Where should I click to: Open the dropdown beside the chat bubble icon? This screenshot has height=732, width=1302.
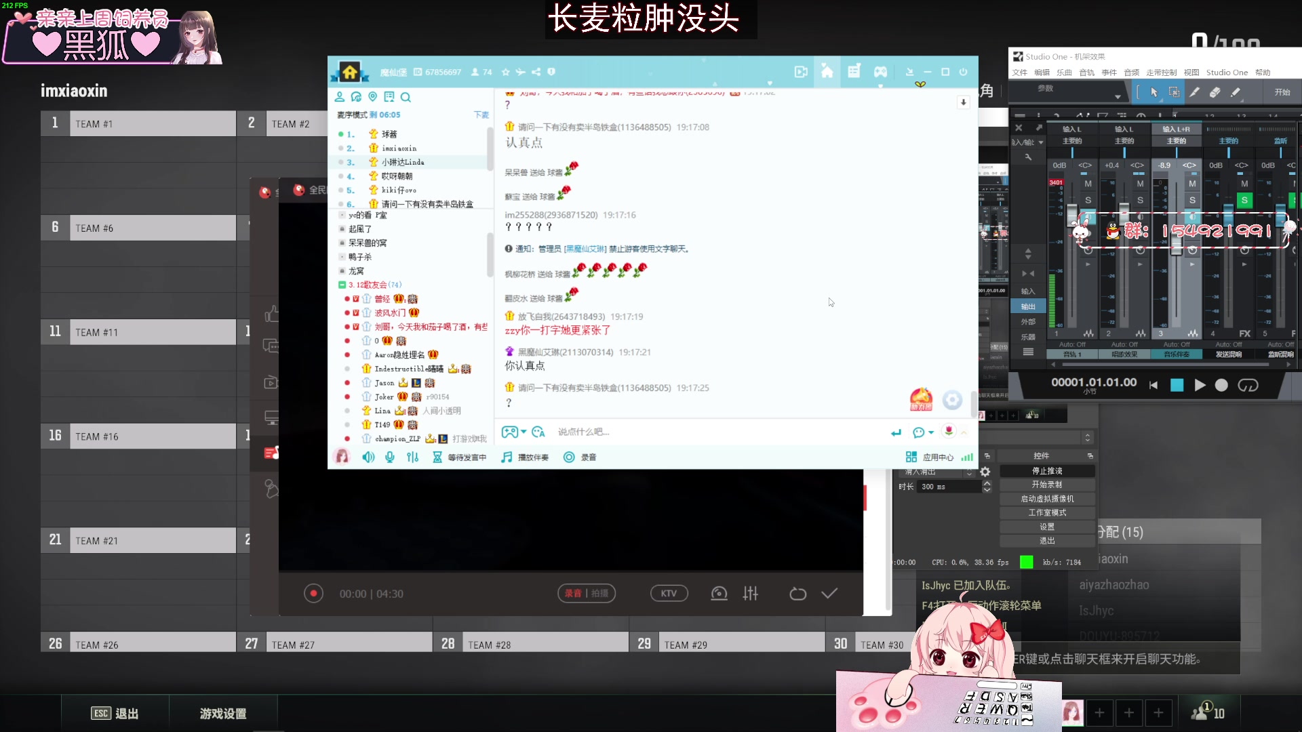931,432
